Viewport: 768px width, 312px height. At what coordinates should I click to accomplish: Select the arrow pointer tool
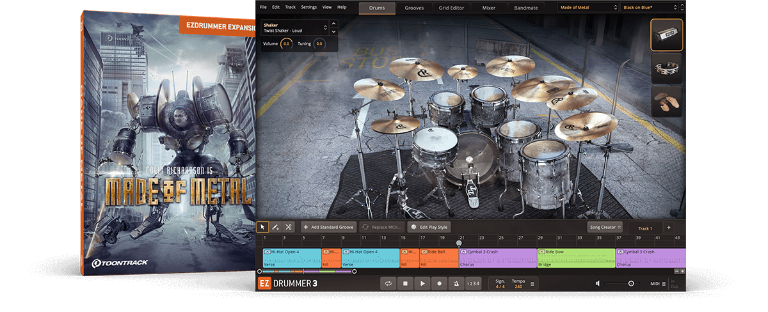262,227
